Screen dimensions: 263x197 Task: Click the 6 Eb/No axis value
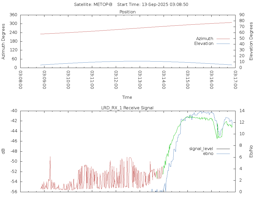click(x=241, y=157)
